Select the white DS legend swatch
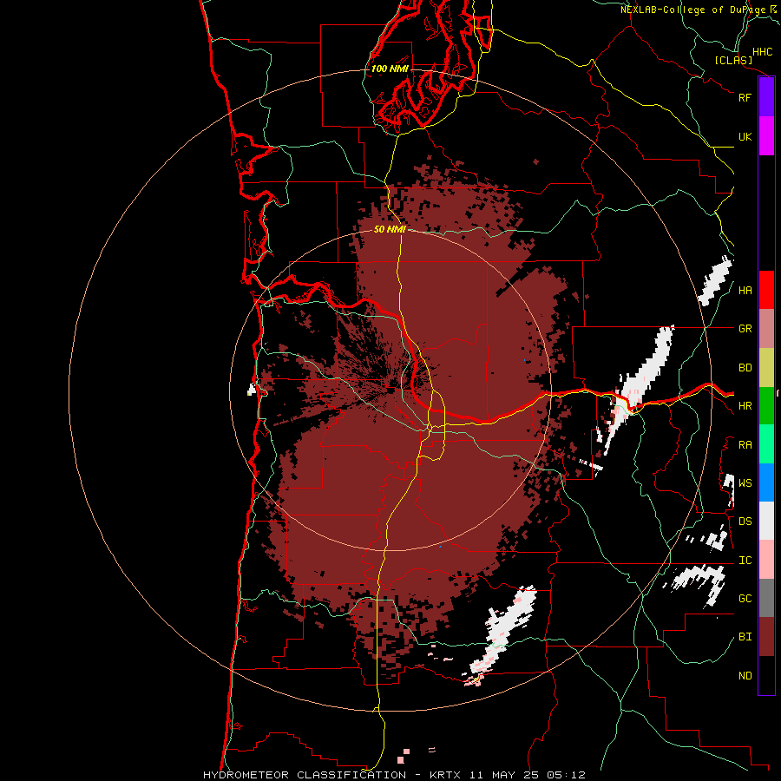 click(x=766, y=521)
